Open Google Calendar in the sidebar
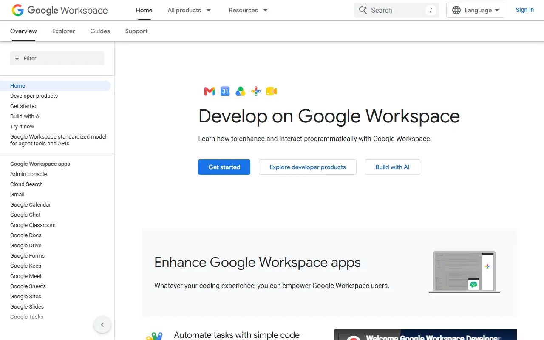544x340 pixels. 31,205
